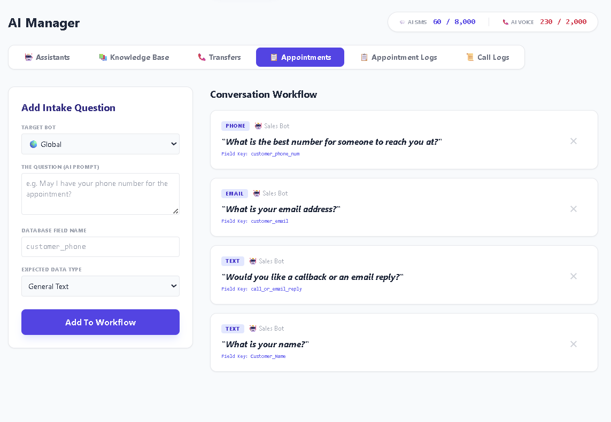Click the Conversation Workflow heading

pyautogui.click(x=264, y=94)
